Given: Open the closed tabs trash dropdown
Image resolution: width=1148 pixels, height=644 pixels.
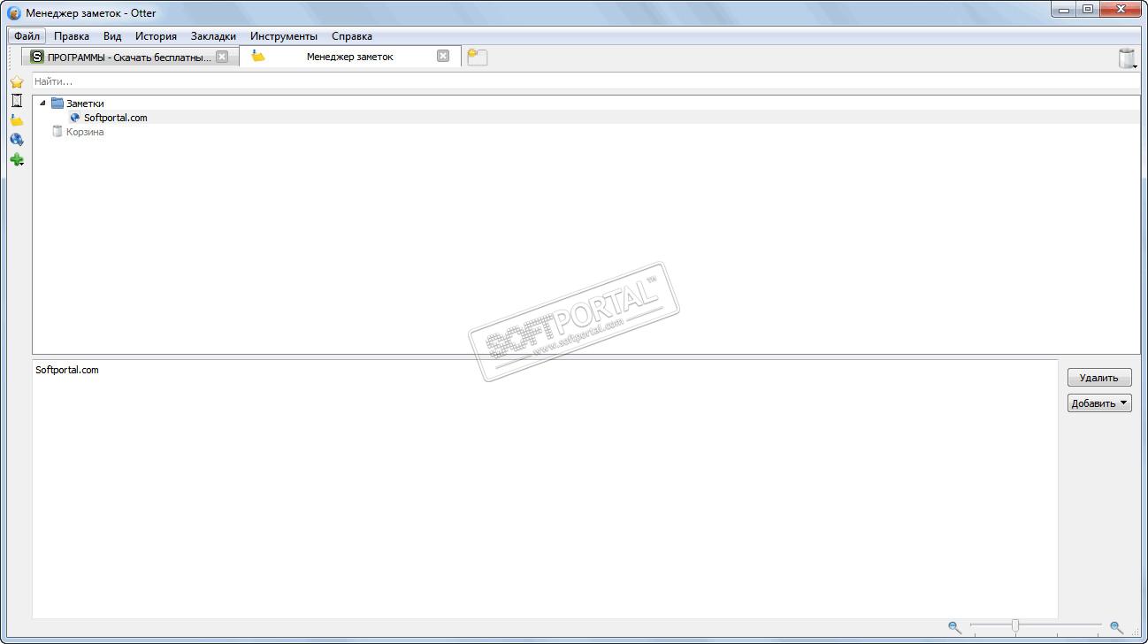Looking at the screenshot, I should pyautogui.click(x=1128, y=58).
